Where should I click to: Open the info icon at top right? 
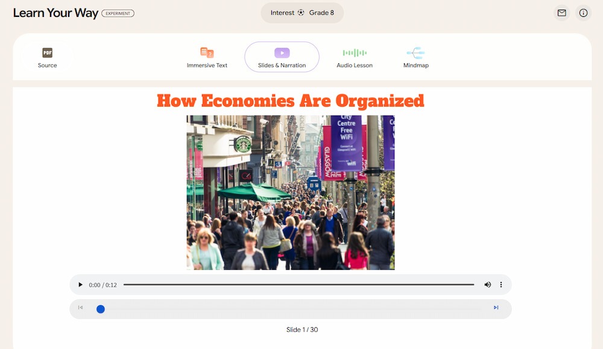pos(583,13)
